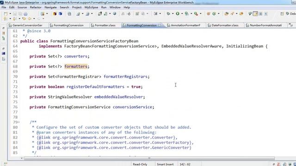The height and width of the screenshot is (166, 296).
Task: Switch to the NumberFormatAnnotati editor tab
Action: tap(266, 25)
